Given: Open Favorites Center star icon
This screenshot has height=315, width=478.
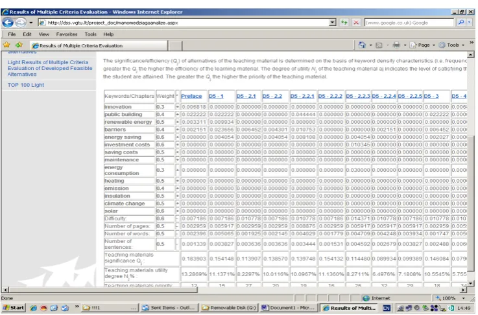Looking at the screenshot, I should tap(6, 45).
